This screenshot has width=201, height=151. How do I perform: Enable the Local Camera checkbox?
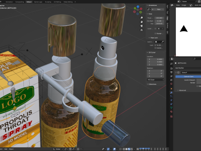click(x=155, y=29)
